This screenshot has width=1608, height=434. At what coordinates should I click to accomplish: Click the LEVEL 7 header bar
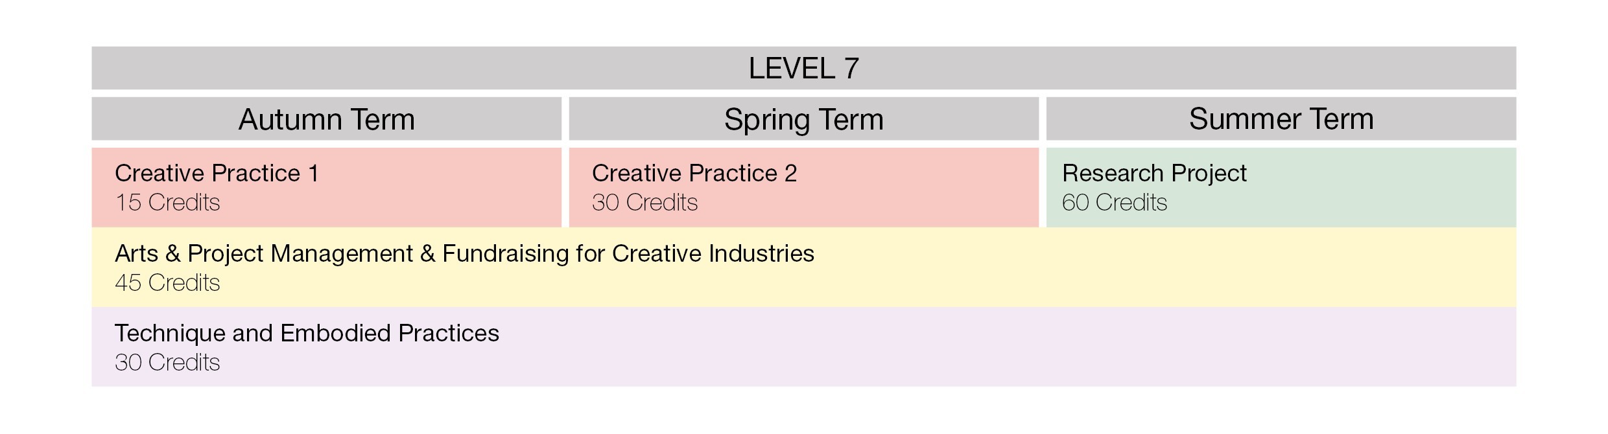point(803,68)
